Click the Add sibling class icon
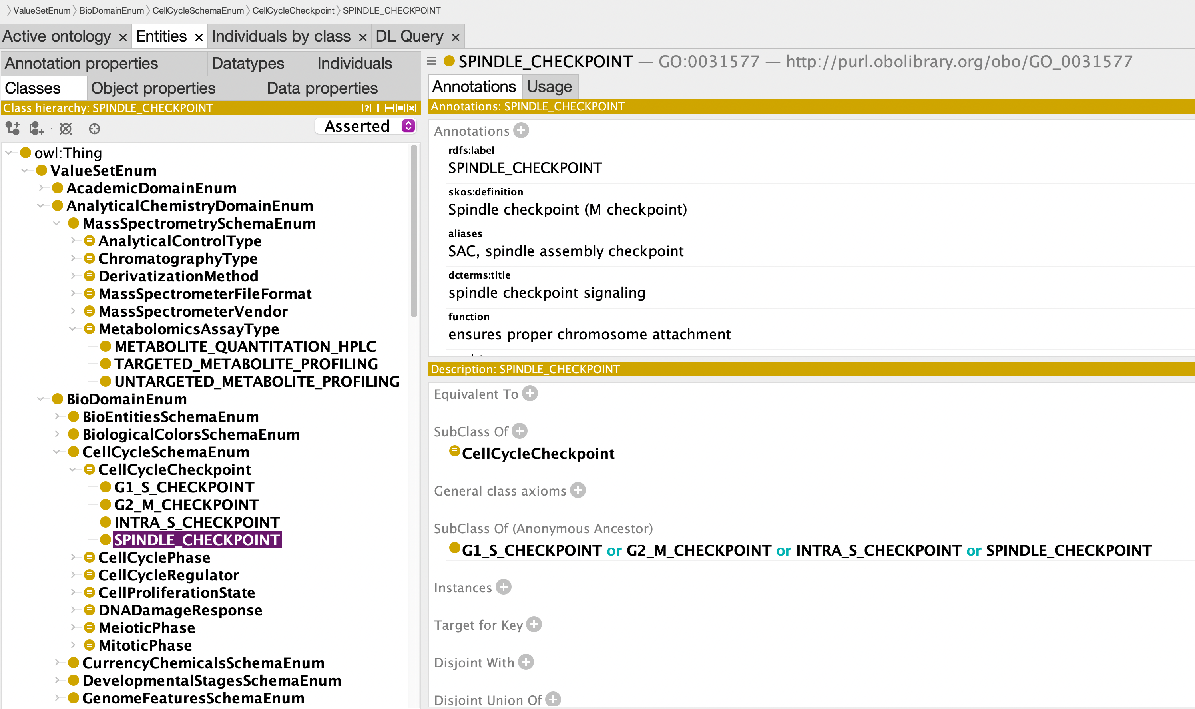Screen dimensions: 1195x709 [x=37, y=128]
